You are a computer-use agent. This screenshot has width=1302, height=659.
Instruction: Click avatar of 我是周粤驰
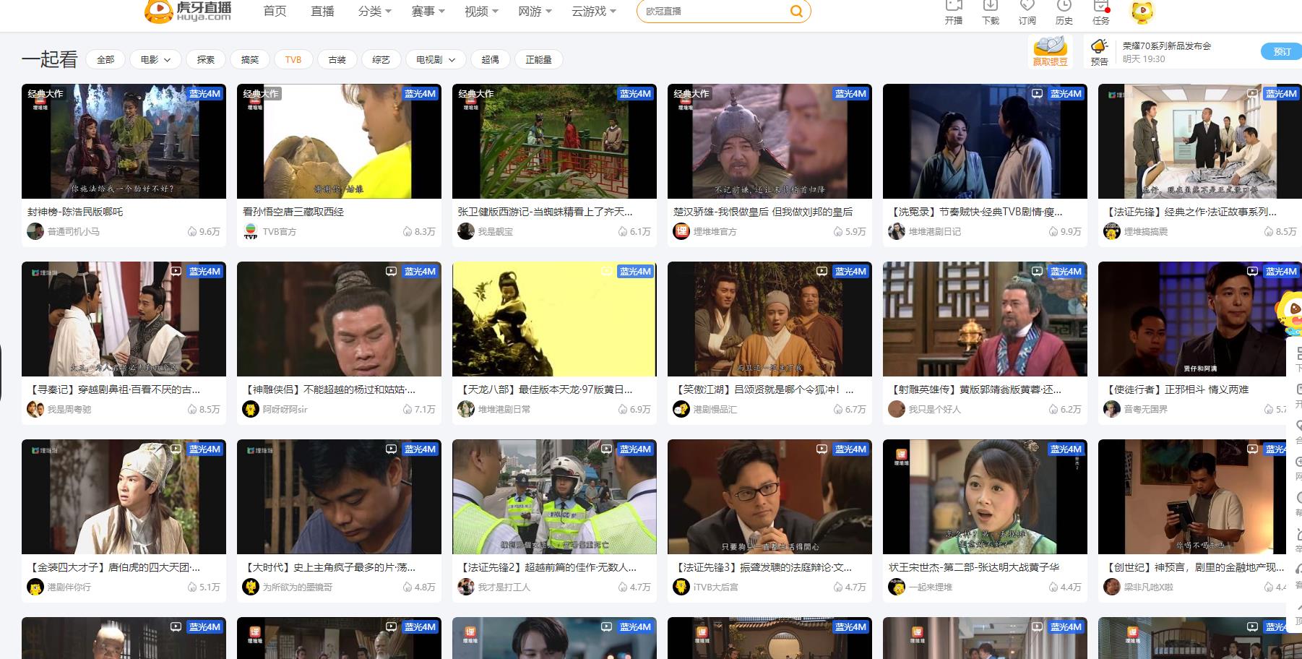point(35,409)
